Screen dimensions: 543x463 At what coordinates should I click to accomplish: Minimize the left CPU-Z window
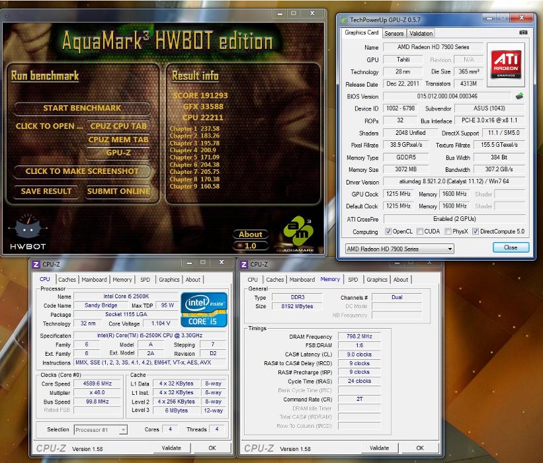pos(189,263)
